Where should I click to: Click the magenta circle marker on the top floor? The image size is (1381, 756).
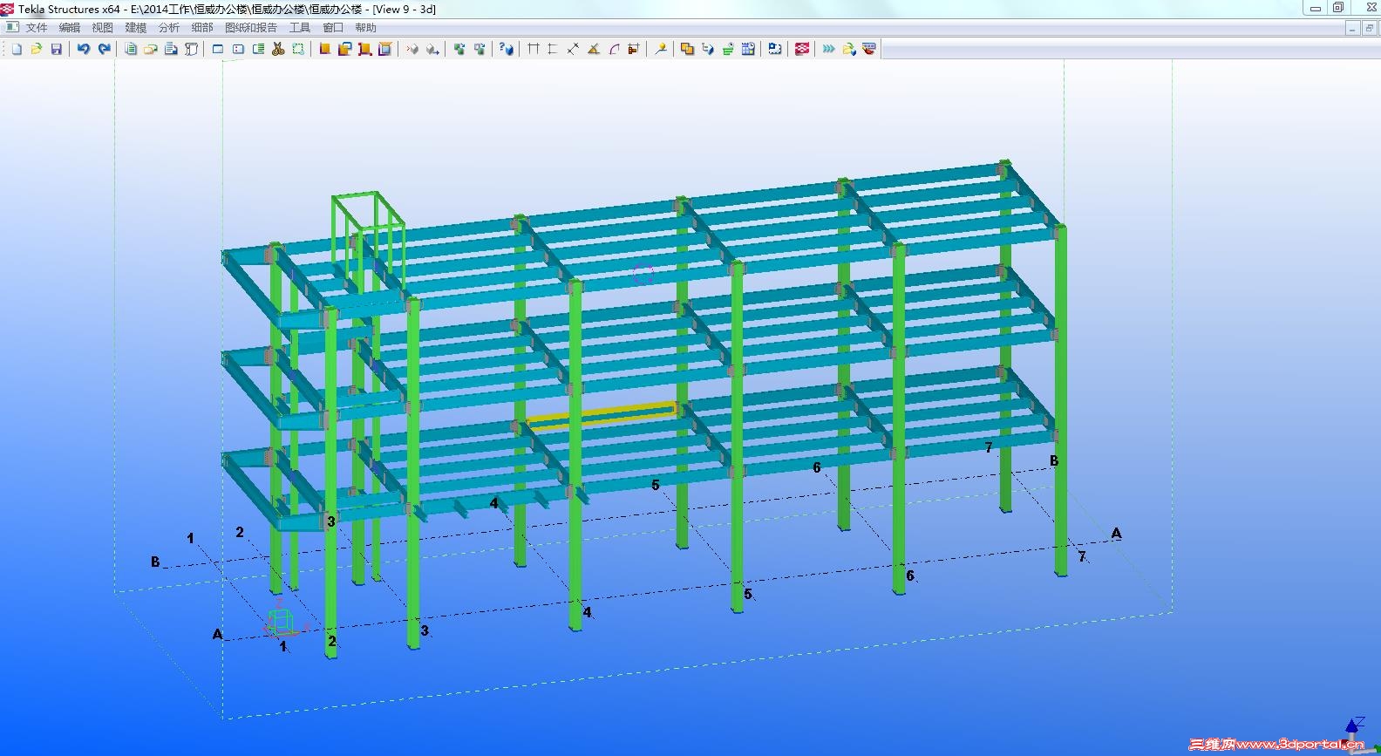tap(643, 274)
